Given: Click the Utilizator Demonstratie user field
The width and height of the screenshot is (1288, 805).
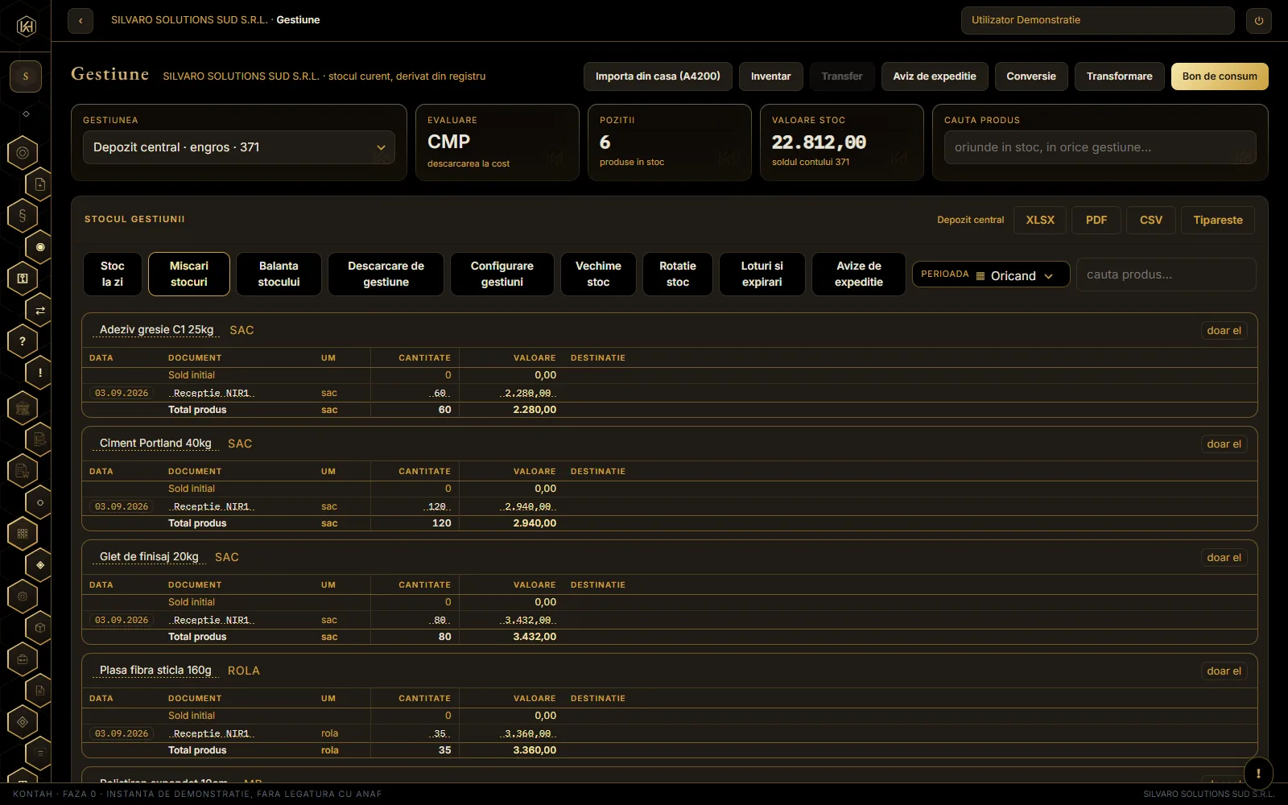Looking at the screenshot, I should pyautogui.click(x=1098, y=21).
